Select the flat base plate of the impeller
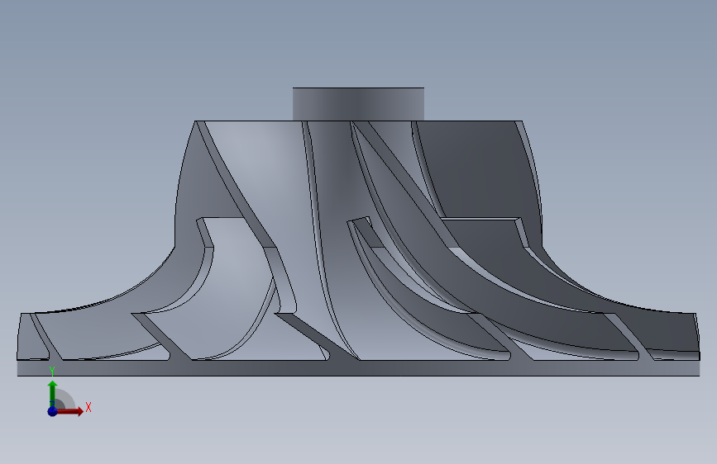 point(358,368)
